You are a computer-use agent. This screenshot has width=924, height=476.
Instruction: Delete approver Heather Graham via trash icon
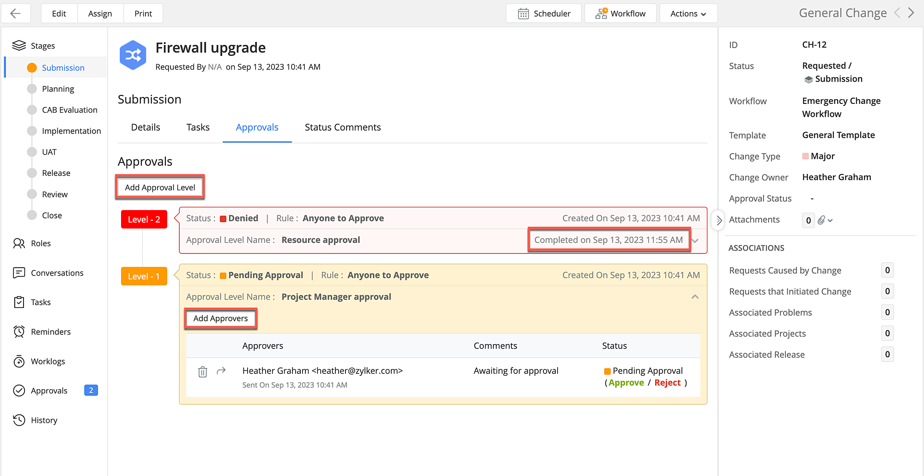point(202,372)
